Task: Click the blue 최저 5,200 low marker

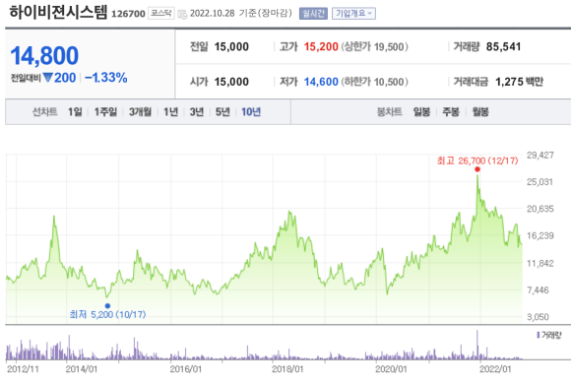Action: (107, 306)
